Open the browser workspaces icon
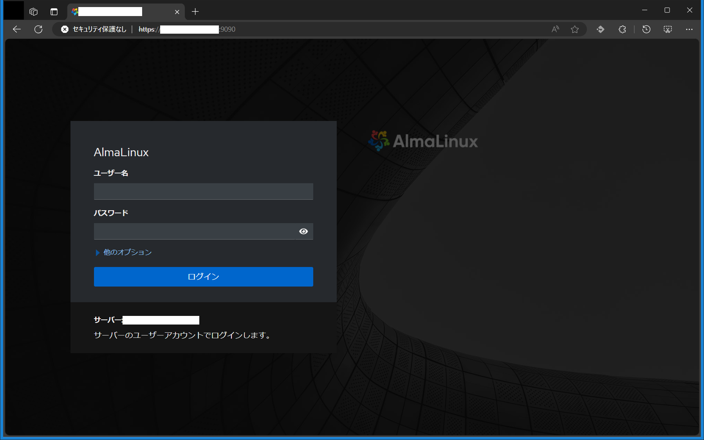This screenshot has height=440, width=704. click(x=33, y=11)
